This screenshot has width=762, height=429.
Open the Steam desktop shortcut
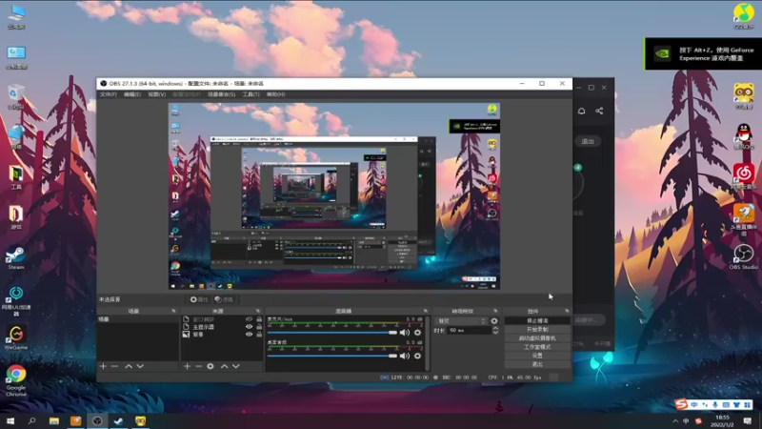point(15,257)
